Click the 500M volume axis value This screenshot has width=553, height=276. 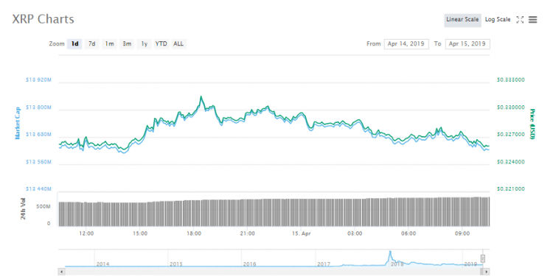click(44, 206)
